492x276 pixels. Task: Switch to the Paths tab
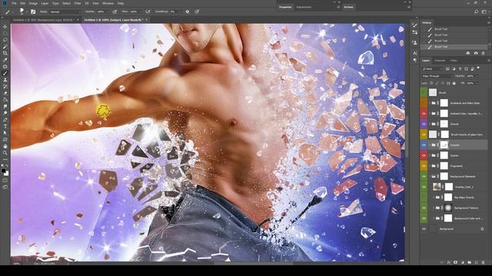click(454, 61)
